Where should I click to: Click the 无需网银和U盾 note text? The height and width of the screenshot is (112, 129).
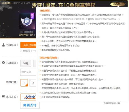coord(112,103)
